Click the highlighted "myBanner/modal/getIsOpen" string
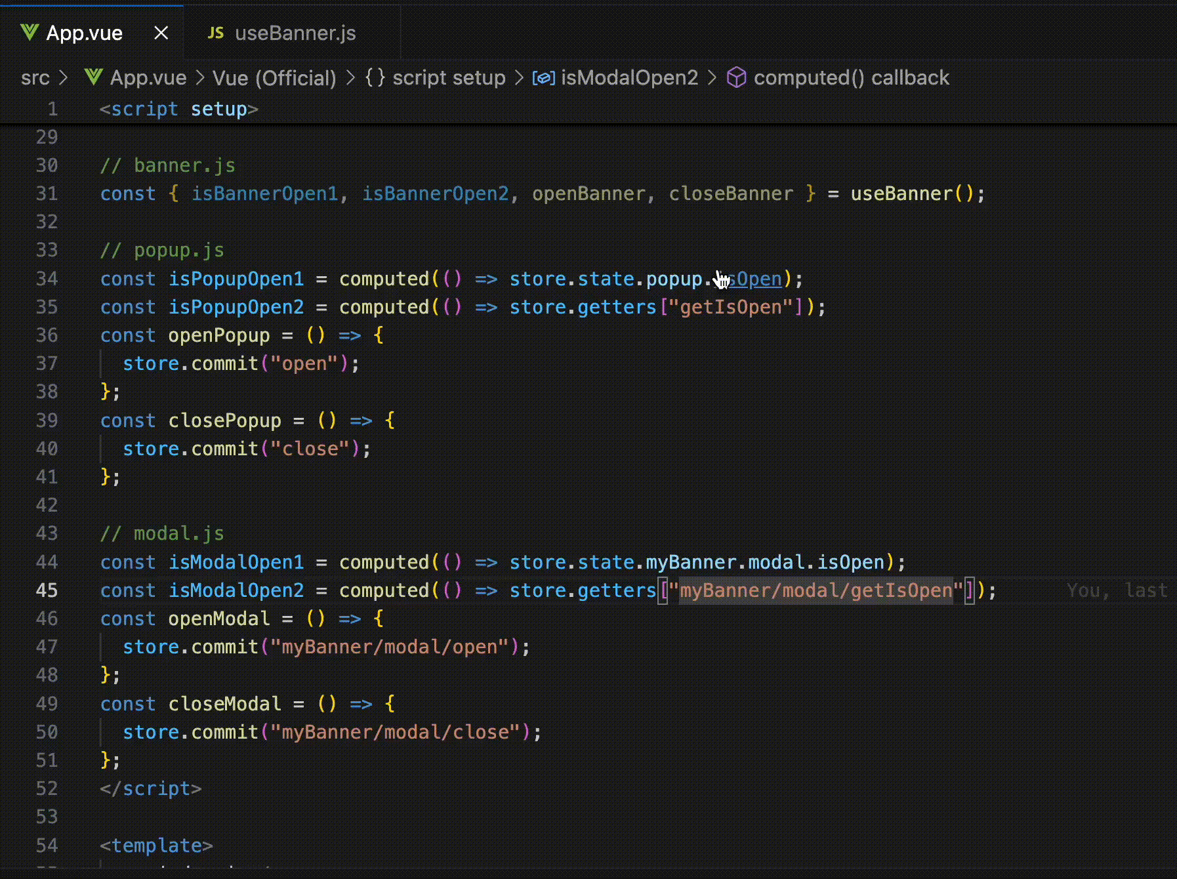1177x879 pixels. click(x=816, y=590)
